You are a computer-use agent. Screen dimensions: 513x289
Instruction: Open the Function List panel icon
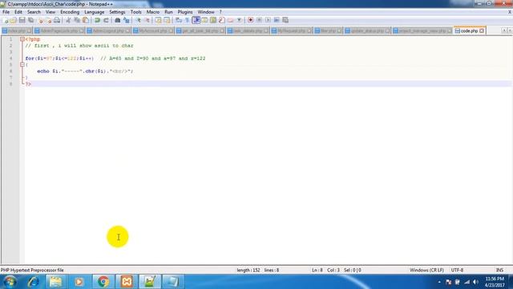click(x=222, y=20)
